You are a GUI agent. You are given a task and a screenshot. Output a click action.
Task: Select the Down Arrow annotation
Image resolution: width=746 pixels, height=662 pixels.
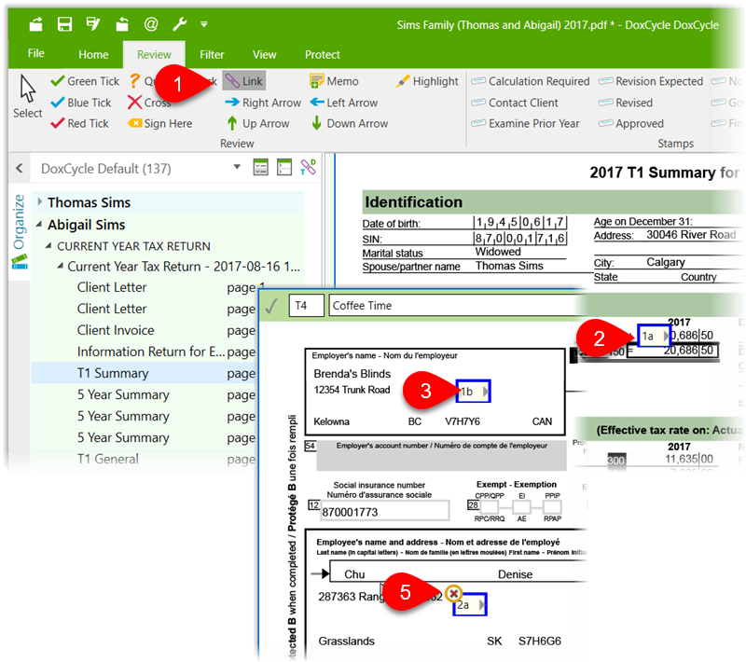350,124
